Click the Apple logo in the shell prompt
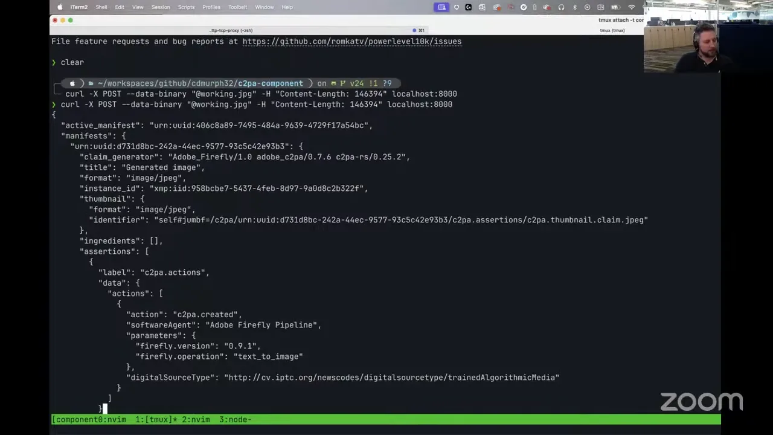Image resolution: width=773 pixels, height=435 pixels. (72, 83)
